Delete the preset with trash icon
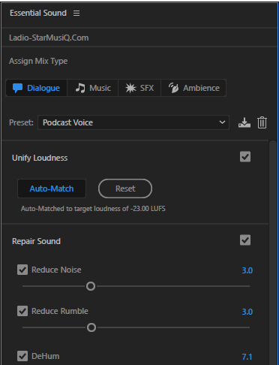 [x=262, y=122]
